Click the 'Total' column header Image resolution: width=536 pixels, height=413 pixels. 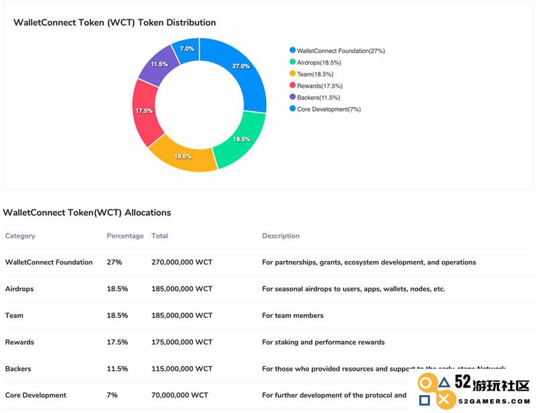click(159, 236)
